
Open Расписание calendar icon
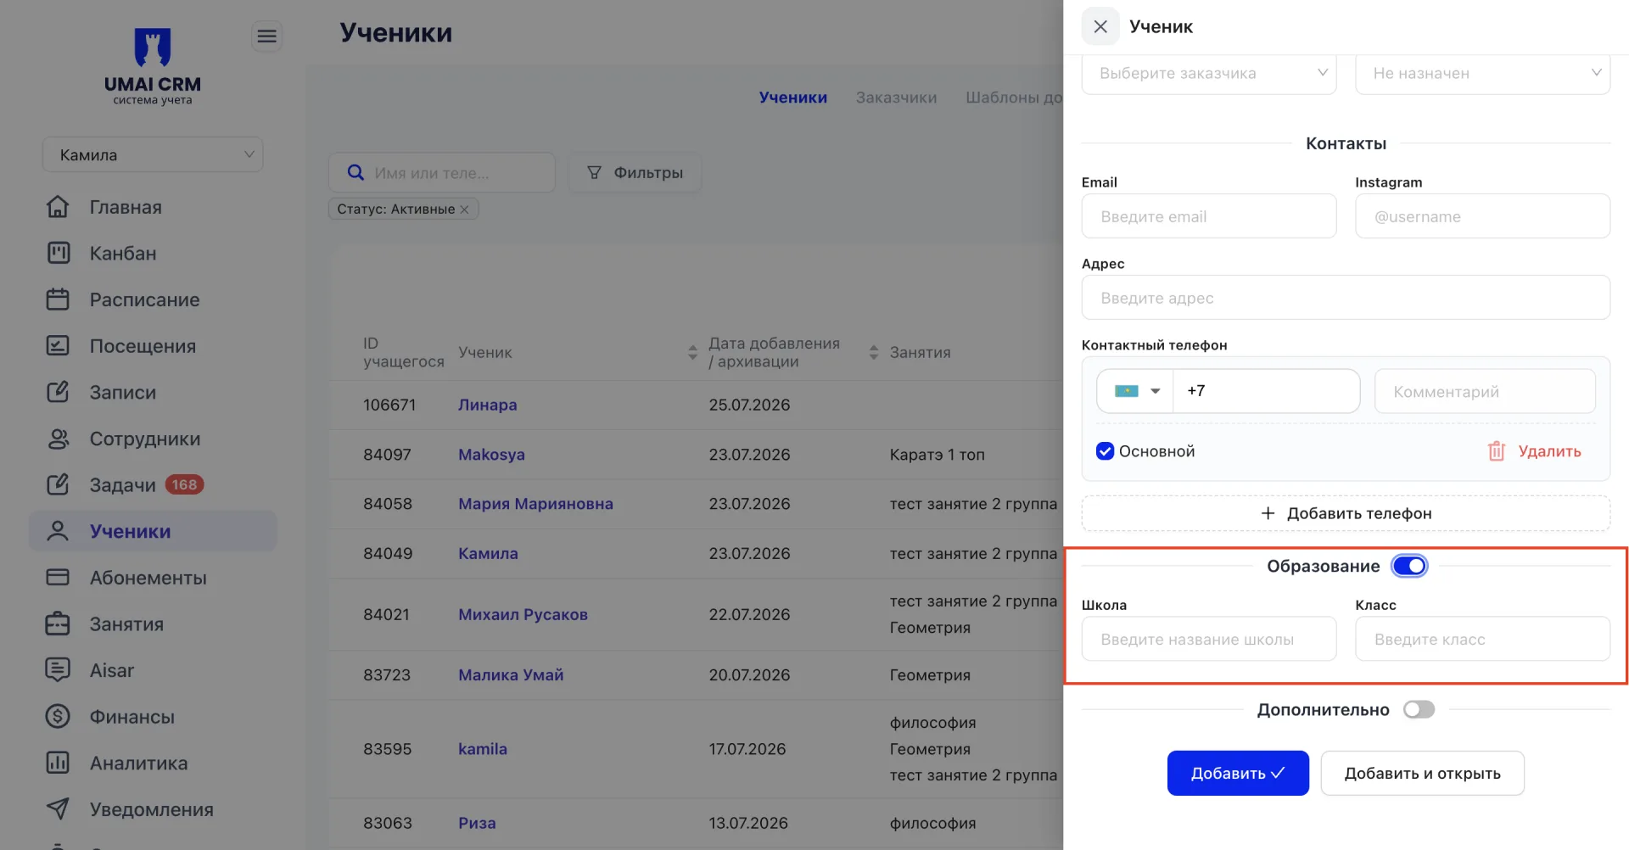(58, 299)
